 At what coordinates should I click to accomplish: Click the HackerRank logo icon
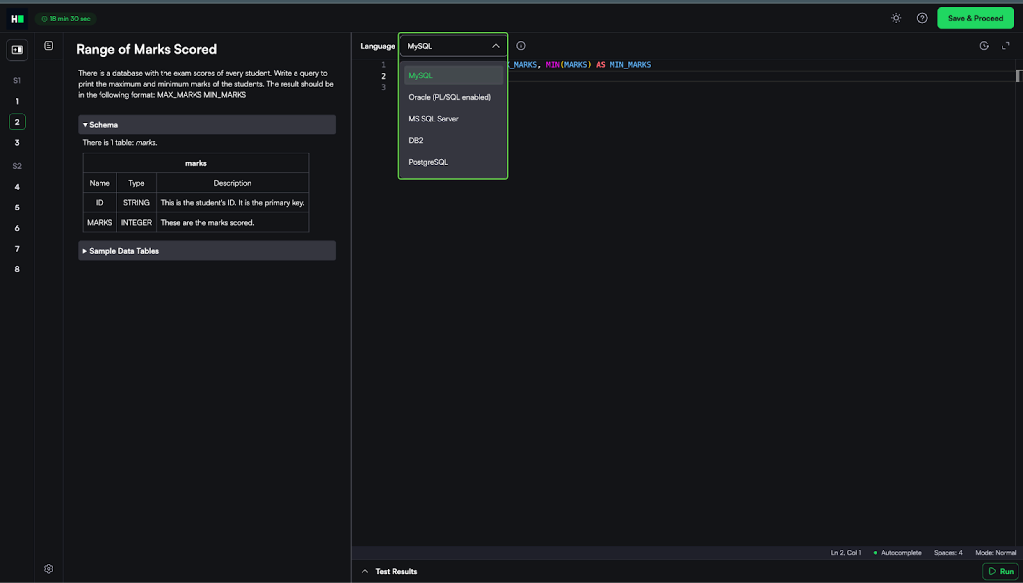pos(17,19)
